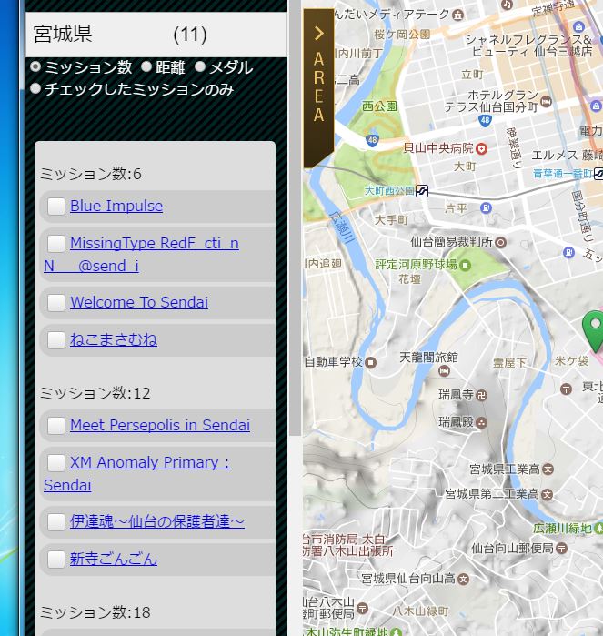Click the ミッション数:18 group heading
603x636 pixels.
[x=95, y=612]
